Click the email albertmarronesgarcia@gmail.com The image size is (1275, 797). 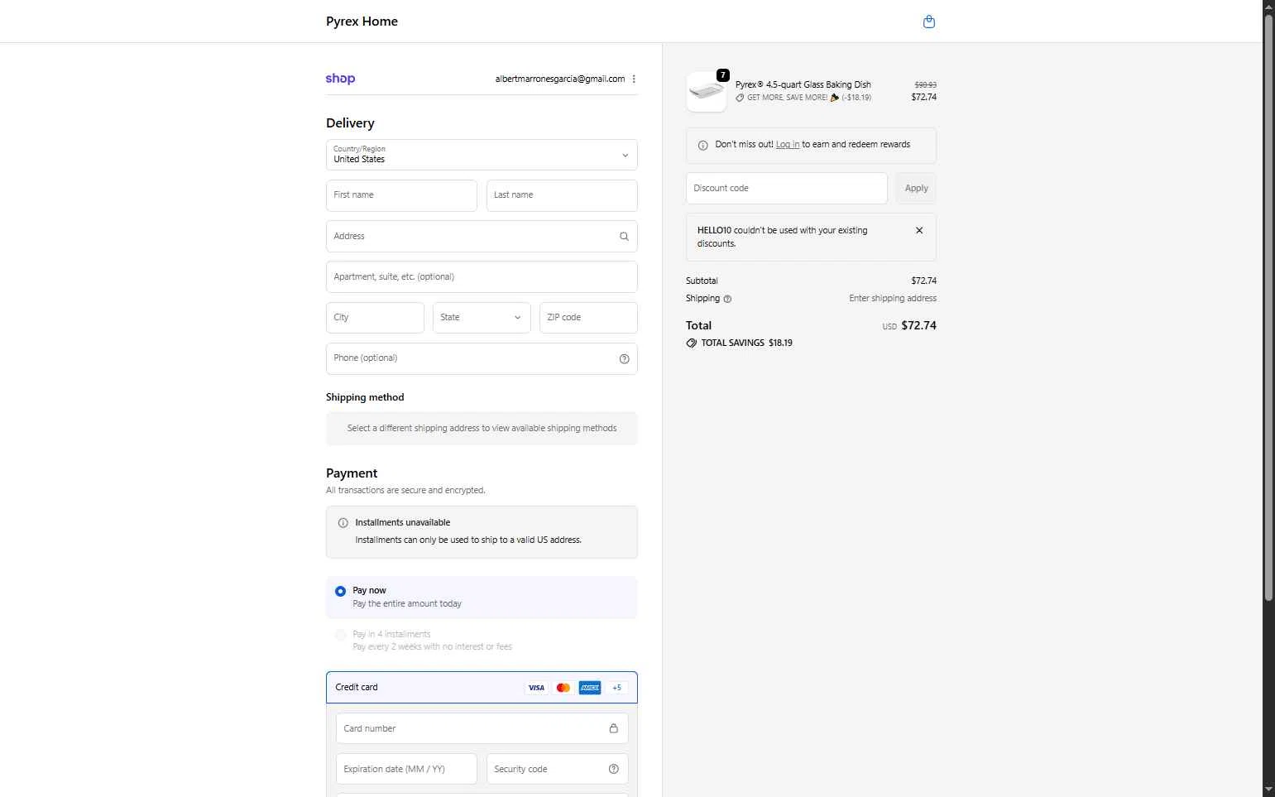click(560, 79)
